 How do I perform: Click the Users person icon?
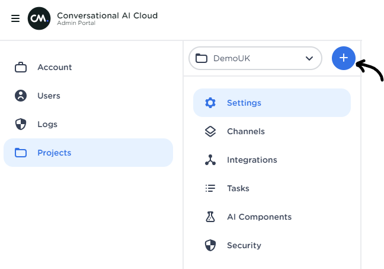21,96
